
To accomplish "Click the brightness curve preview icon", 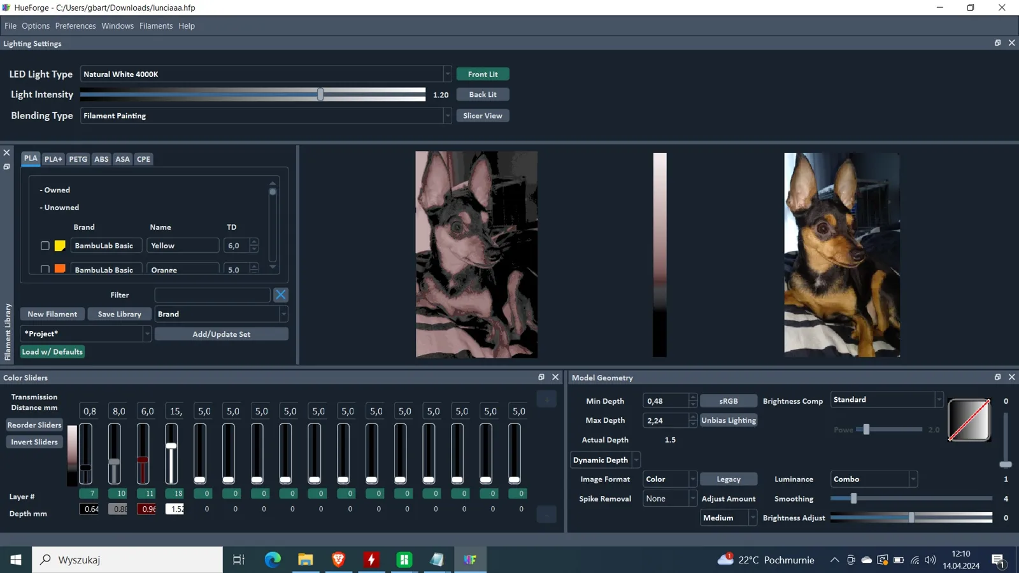I will tap(969, 420).
